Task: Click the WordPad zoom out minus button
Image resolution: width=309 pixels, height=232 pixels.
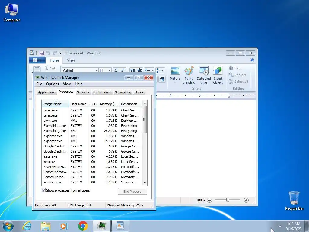Action: (209, 200)
